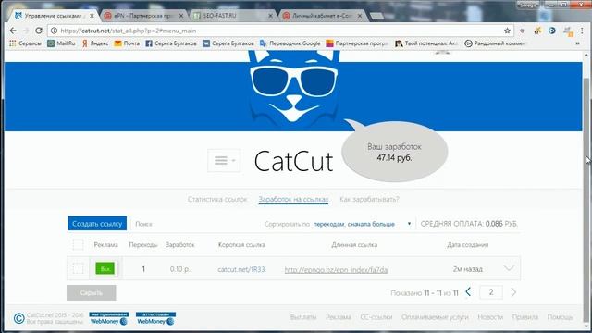Open the Рандомный коммент bookmark
The height and width of the screenshot is (333, 592).
tap(495, 43)
